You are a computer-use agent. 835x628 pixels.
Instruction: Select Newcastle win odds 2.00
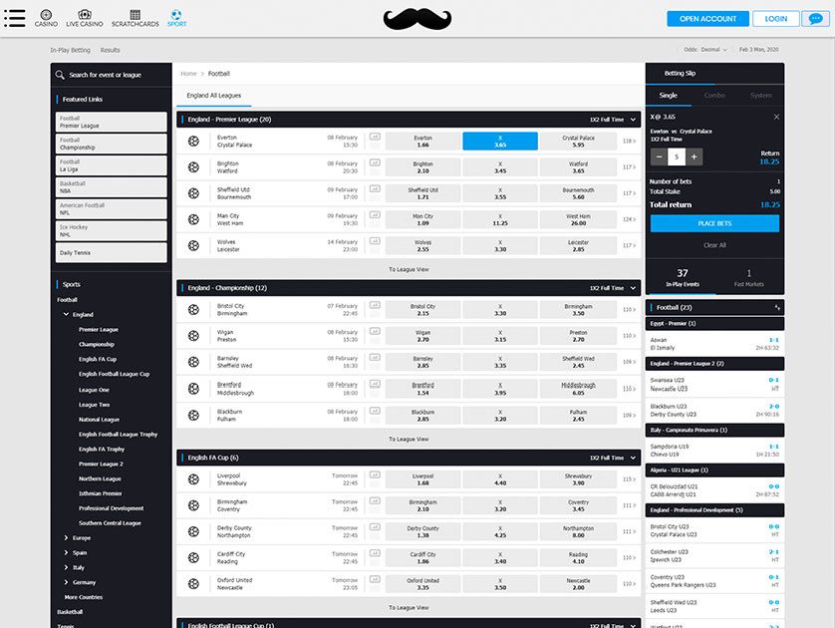(x=578, y=584)
